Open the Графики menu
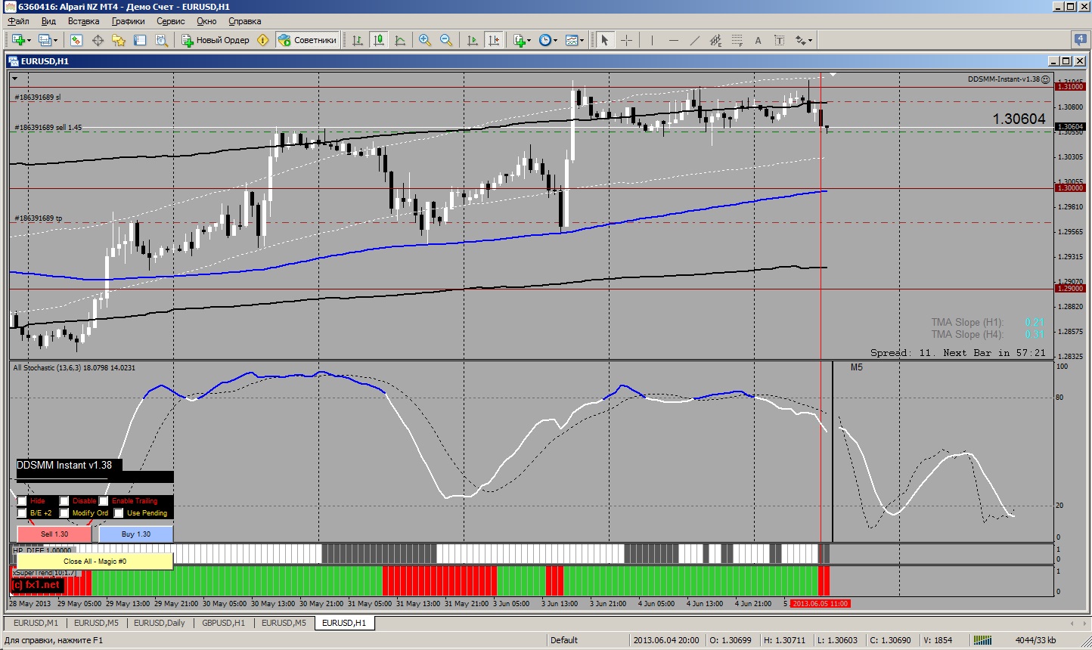 tap(128, 21)
